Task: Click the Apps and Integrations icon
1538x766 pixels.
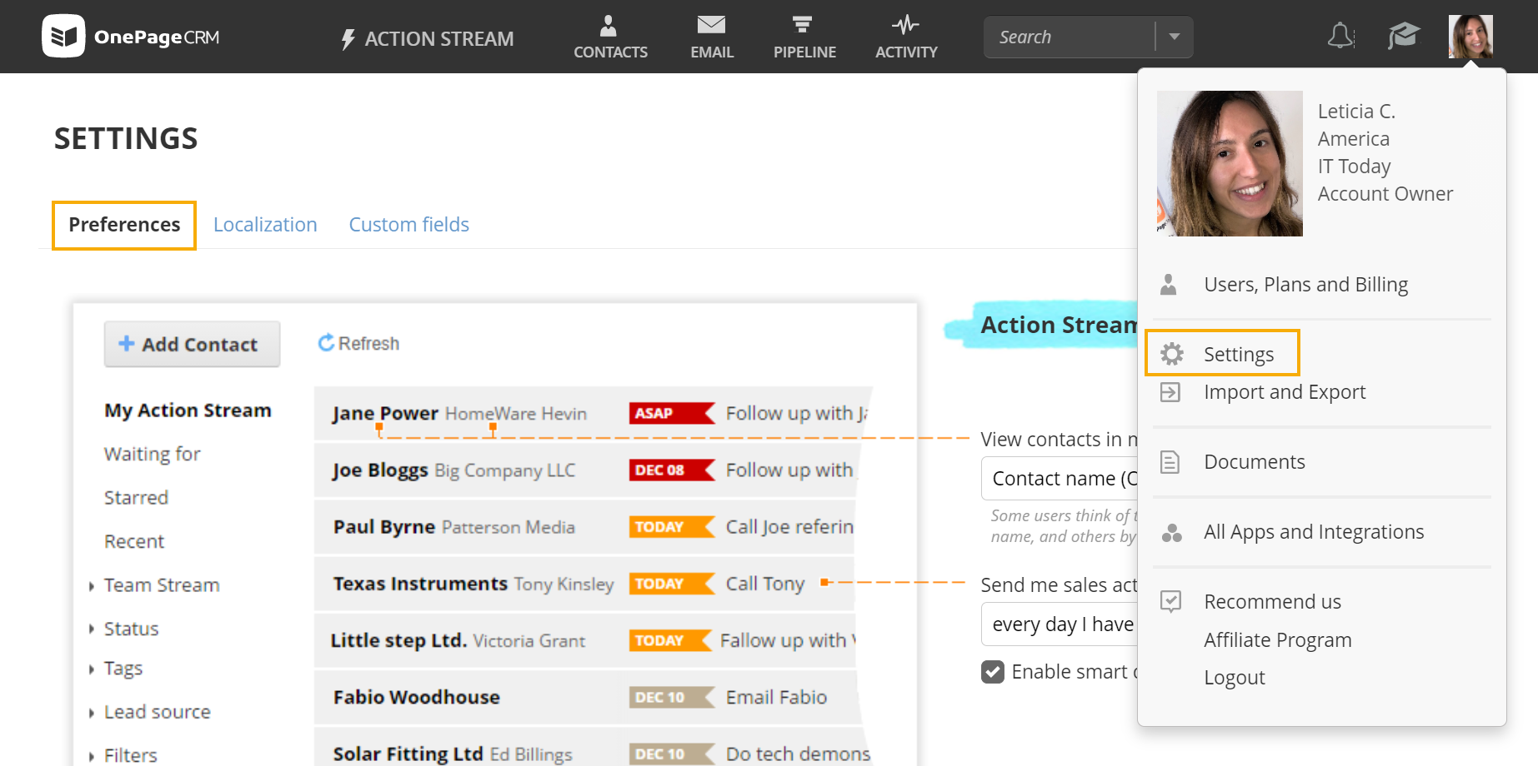Action: point(1171,533)
